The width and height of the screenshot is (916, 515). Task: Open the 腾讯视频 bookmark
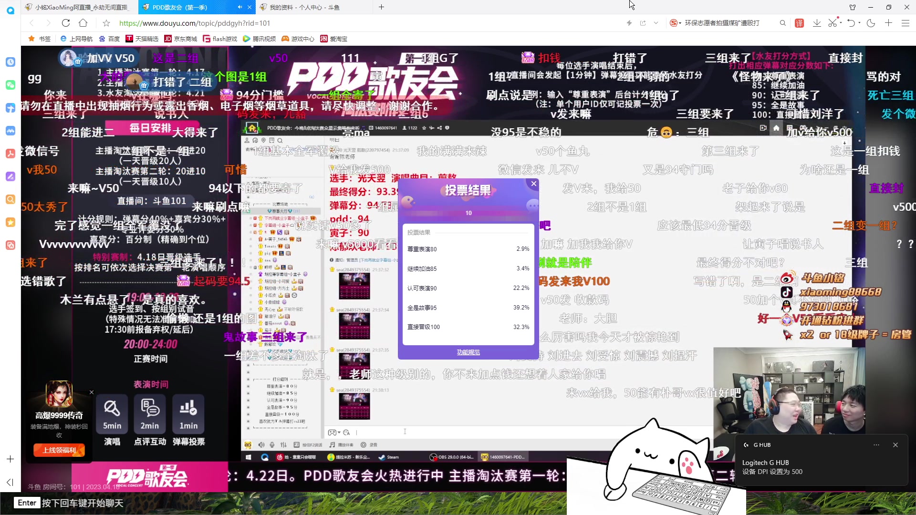(x=260, y=39)
